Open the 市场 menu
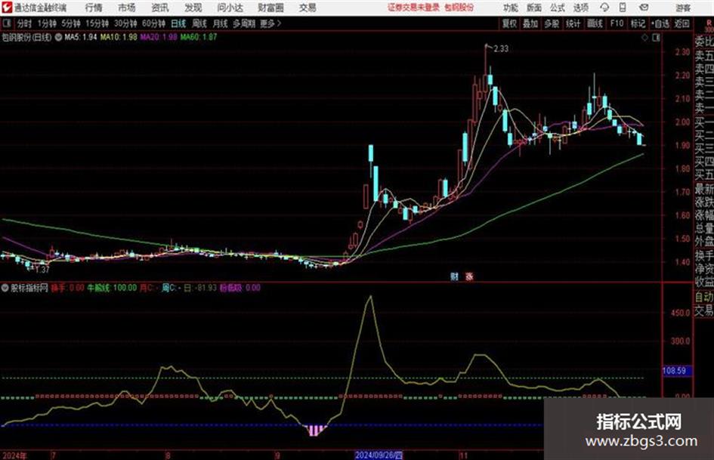 [x=127, y=8]
